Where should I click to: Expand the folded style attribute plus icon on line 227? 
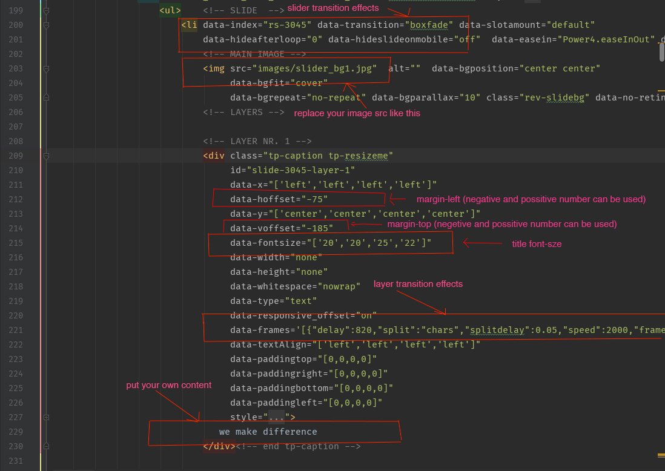[46, 418]
